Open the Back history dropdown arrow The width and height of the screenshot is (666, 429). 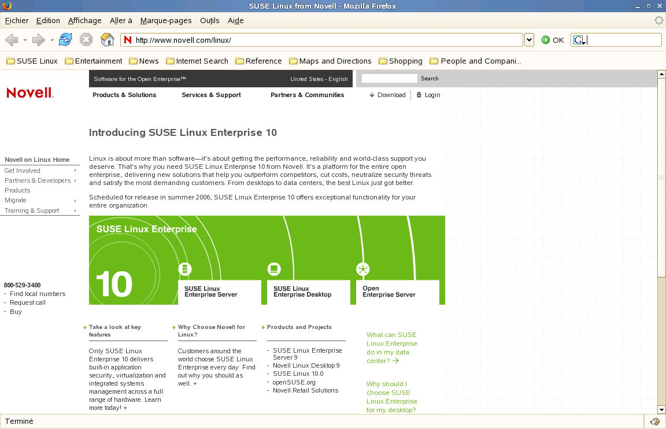[25, 40]
